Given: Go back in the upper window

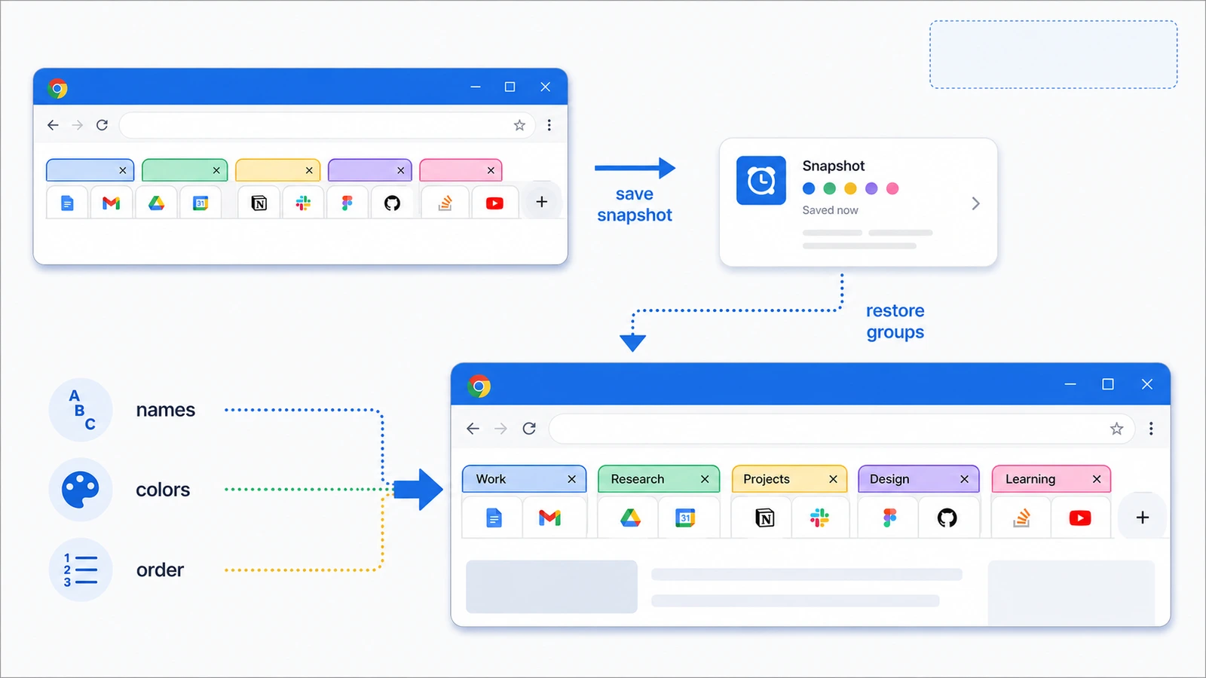Looking at the screenshot, I should pyautogui.click(x=53, y=125).
